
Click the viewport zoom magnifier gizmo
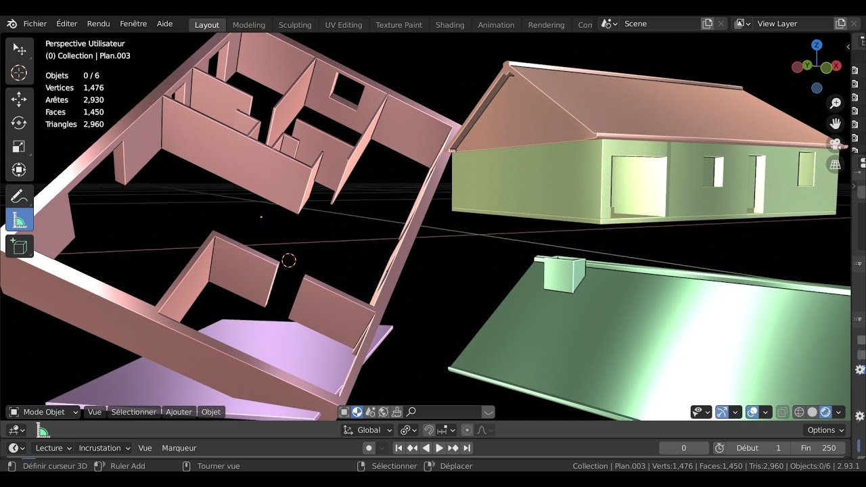pyautogui.click(x=836, y=103)
